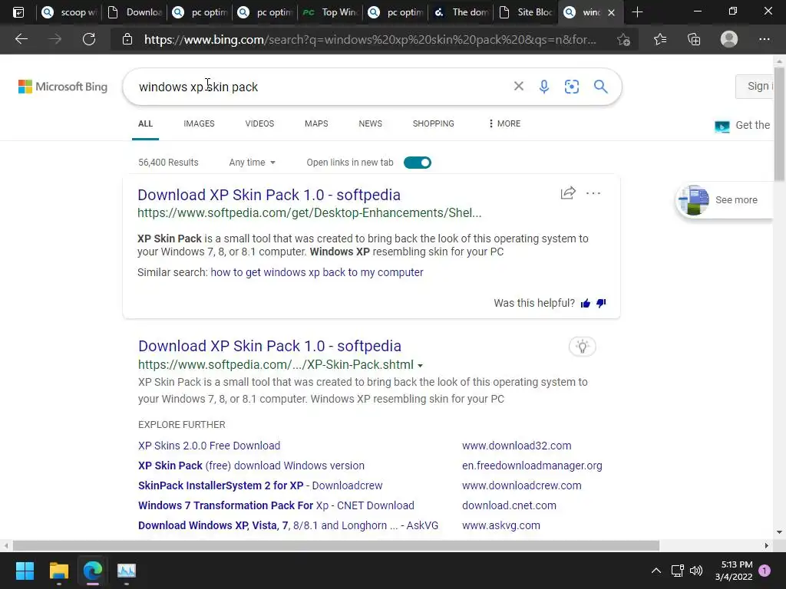Open the www.download32.com link
The width and height of the screenshot is (786, 589).
tap(517, 446)
